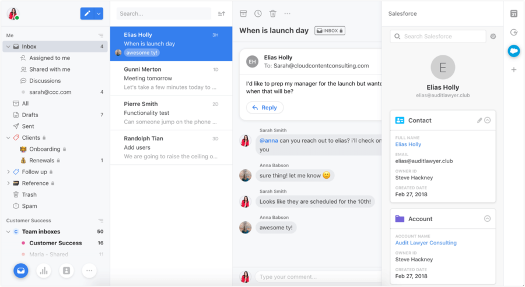Expand the Follow up tag group
The width and height of the screenshot is (525, 287).
coord(8,172)
